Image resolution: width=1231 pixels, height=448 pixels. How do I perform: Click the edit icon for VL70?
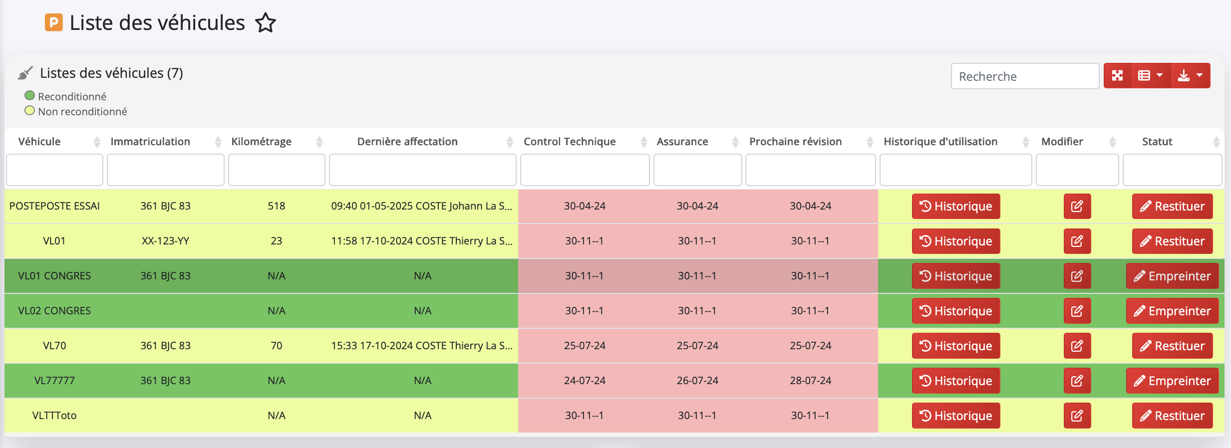(x=1077, y=346)
